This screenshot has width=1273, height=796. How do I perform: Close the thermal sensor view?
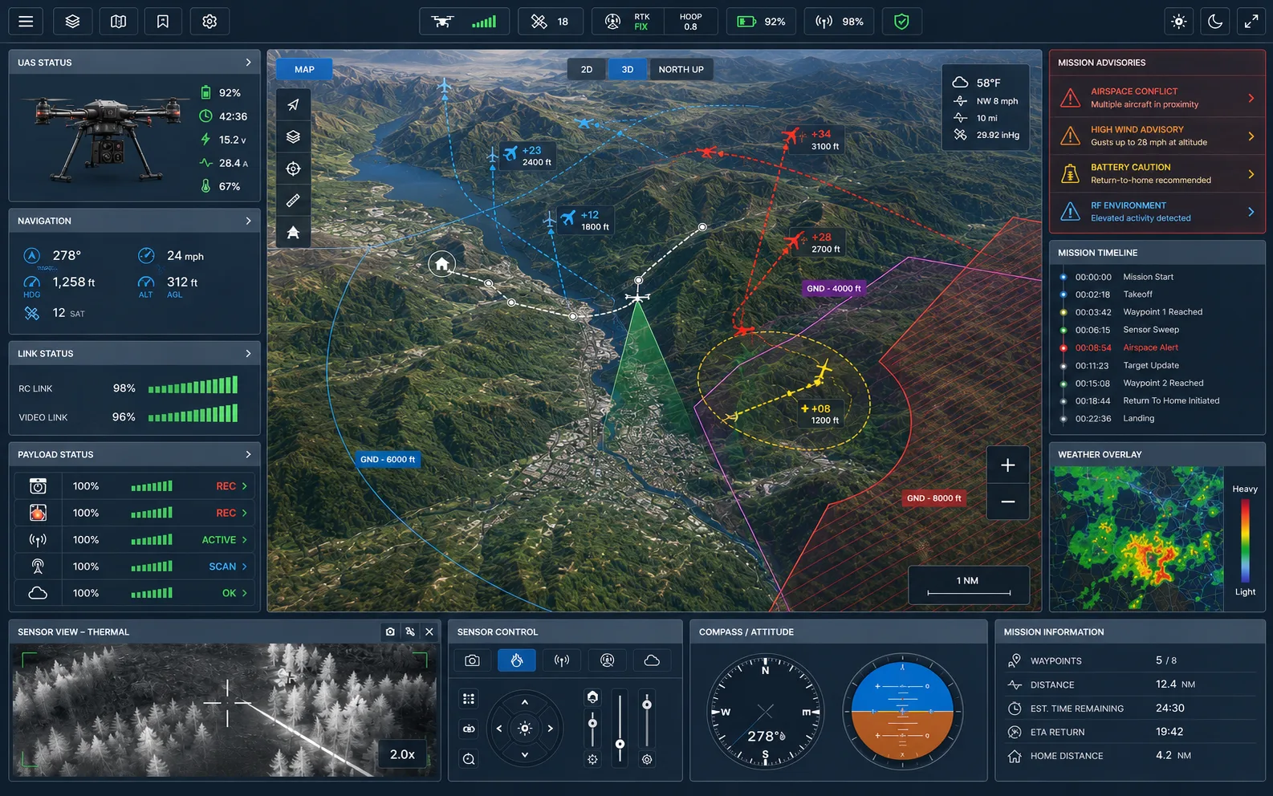[429, 632]
